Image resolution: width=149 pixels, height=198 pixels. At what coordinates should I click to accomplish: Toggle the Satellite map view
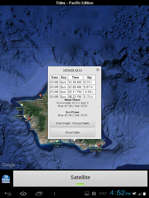tap(80, 179)
